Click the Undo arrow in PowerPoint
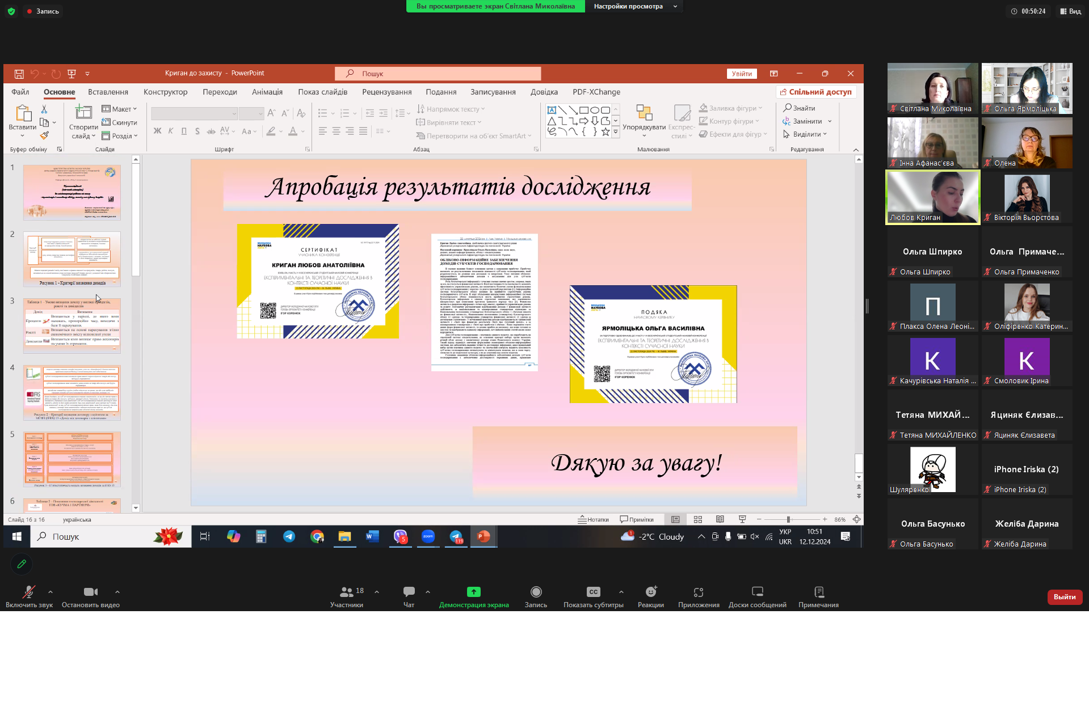Image resolution: width=1089 pixels, height=703 pixels. (35, 74)
